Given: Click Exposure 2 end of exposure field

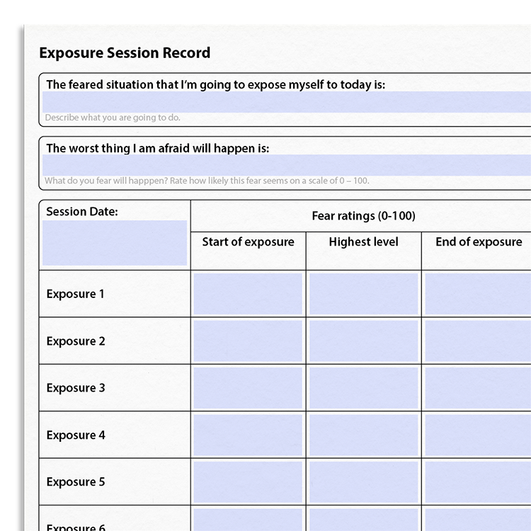Looking at the screenshot, I should (x=478, y=341).
